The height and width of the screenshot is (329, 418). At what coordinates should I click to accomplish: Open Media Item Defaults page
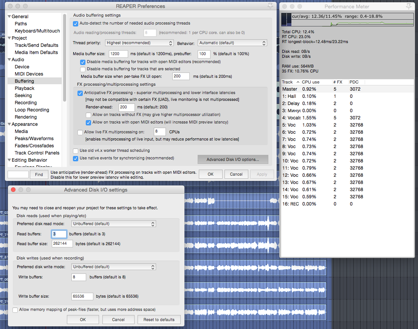[x=36, y=53]
